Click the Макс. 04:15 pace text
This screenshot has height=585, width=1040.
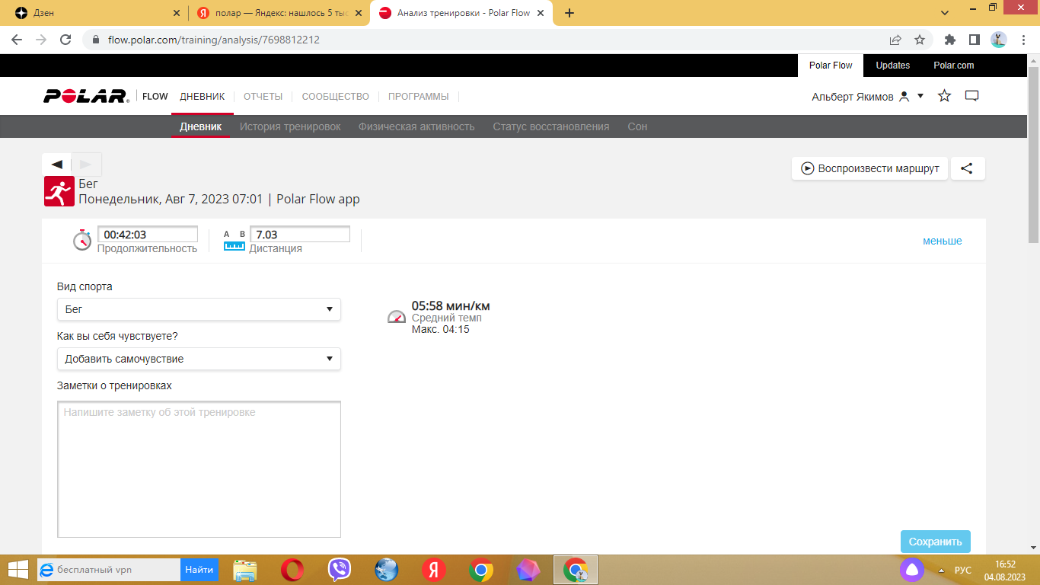(x=441, y=329)
